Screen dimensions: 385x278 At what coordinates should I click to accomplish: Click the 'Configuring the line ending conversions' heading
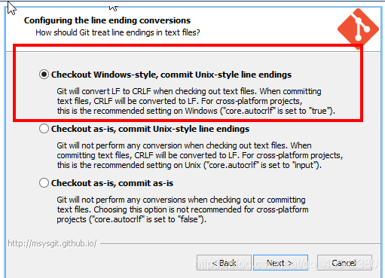point(107,20)
